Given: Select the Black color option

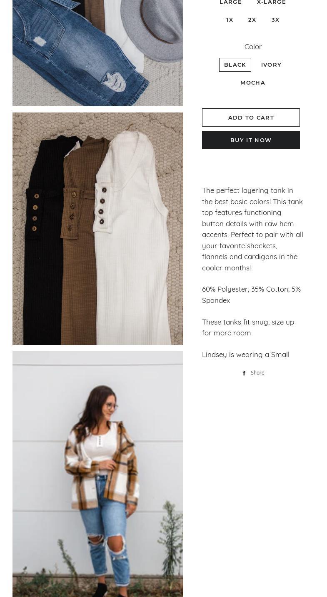Looking at the screenshot, I should [x=235, y=65].
